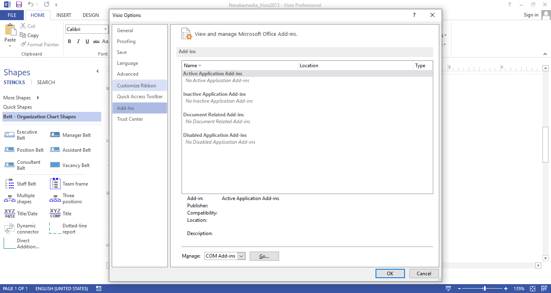Click the Cancel button in Visio Options
Viewport: 551px width, 293px height.
pos(424,273)
